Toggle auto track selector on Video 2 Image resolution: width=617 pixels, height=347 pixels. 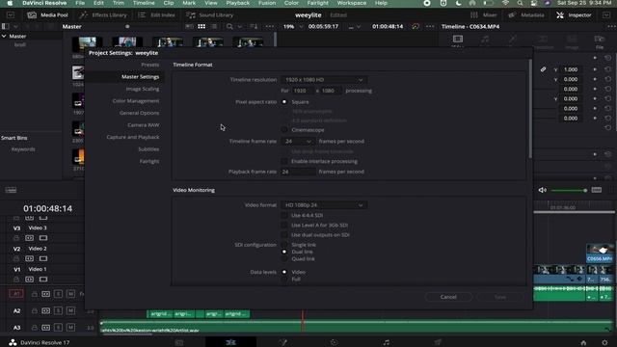[30, 258]
